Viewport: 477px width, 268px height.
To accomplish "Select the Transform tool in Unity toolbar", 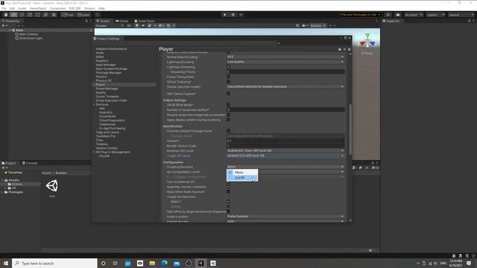I will click(45, 15).
